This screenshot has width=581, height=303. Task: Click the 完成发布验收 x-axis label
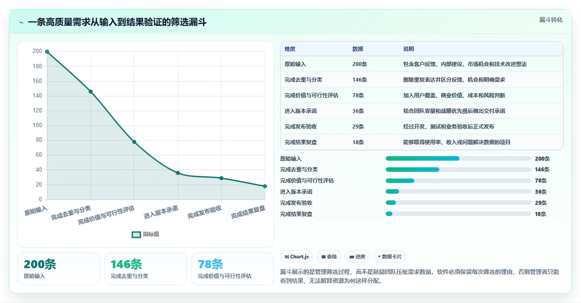pyautogui.click(x=204, y=212)
